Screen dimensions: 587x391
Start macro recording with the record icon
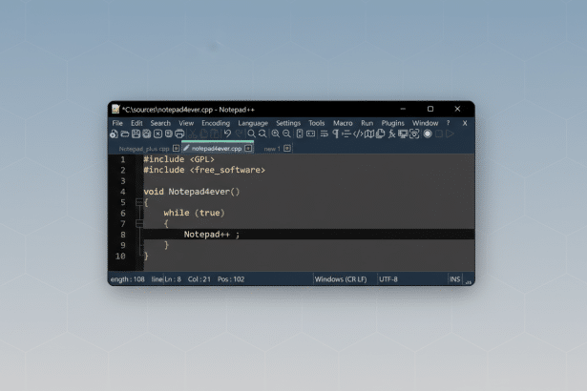pyautogui.click(x=428, y=134)
